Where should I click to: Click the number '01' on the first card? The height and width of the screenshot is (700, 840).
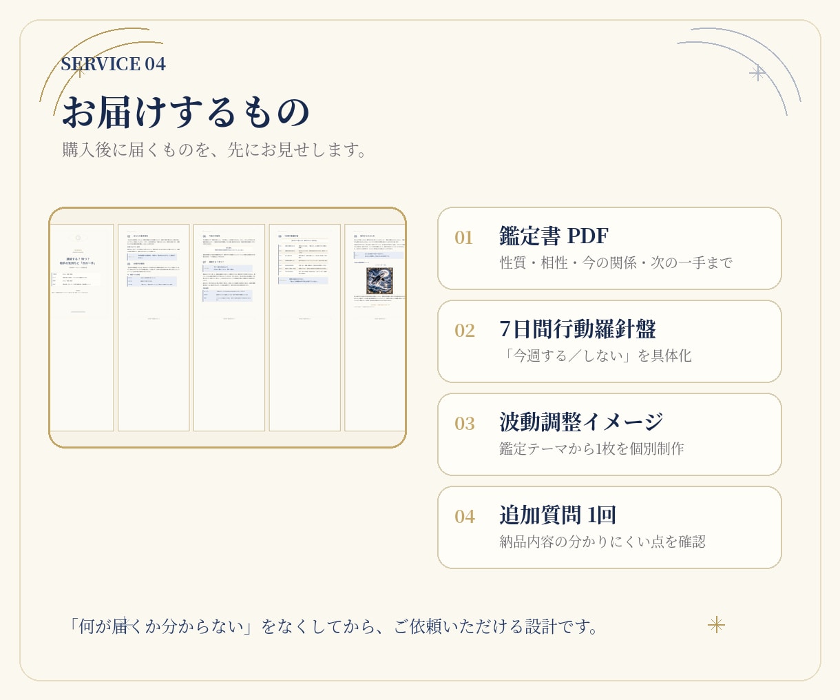pyautogui.click(x=464, y=238)
